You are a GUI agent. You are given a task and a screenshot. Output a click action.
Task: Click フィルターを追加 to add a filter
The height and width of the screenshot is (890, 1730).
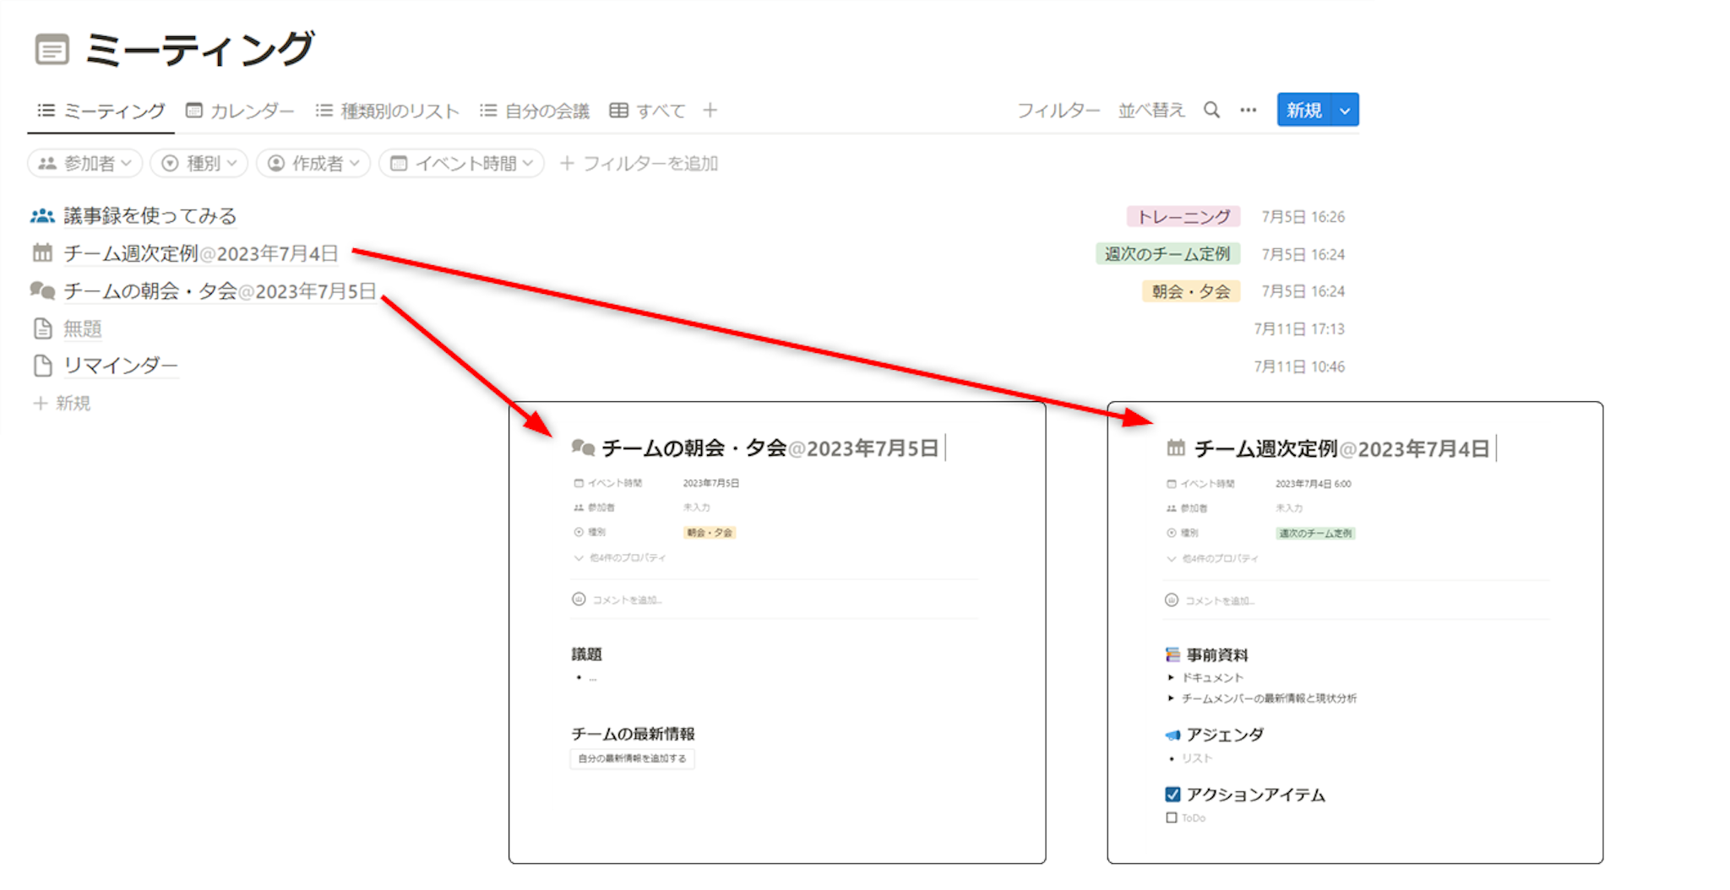[x=639, y=164]
